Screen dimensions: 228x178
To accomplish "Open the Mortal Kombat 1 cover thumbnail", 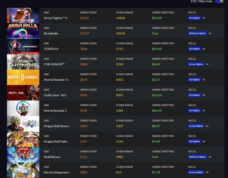I will coord(23,108).
